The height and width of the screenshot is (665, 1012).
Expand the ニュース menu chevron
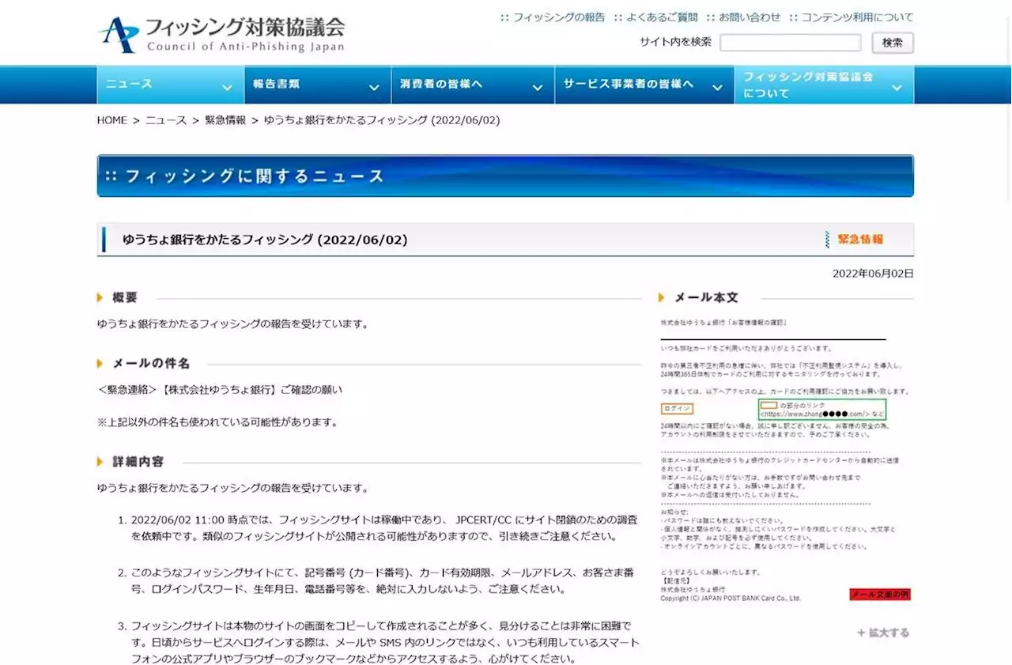pyautogui.click(x=227, y=88)
